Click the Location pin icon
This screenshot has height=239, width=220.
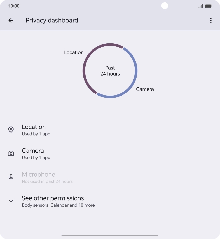tap(11, 130)
